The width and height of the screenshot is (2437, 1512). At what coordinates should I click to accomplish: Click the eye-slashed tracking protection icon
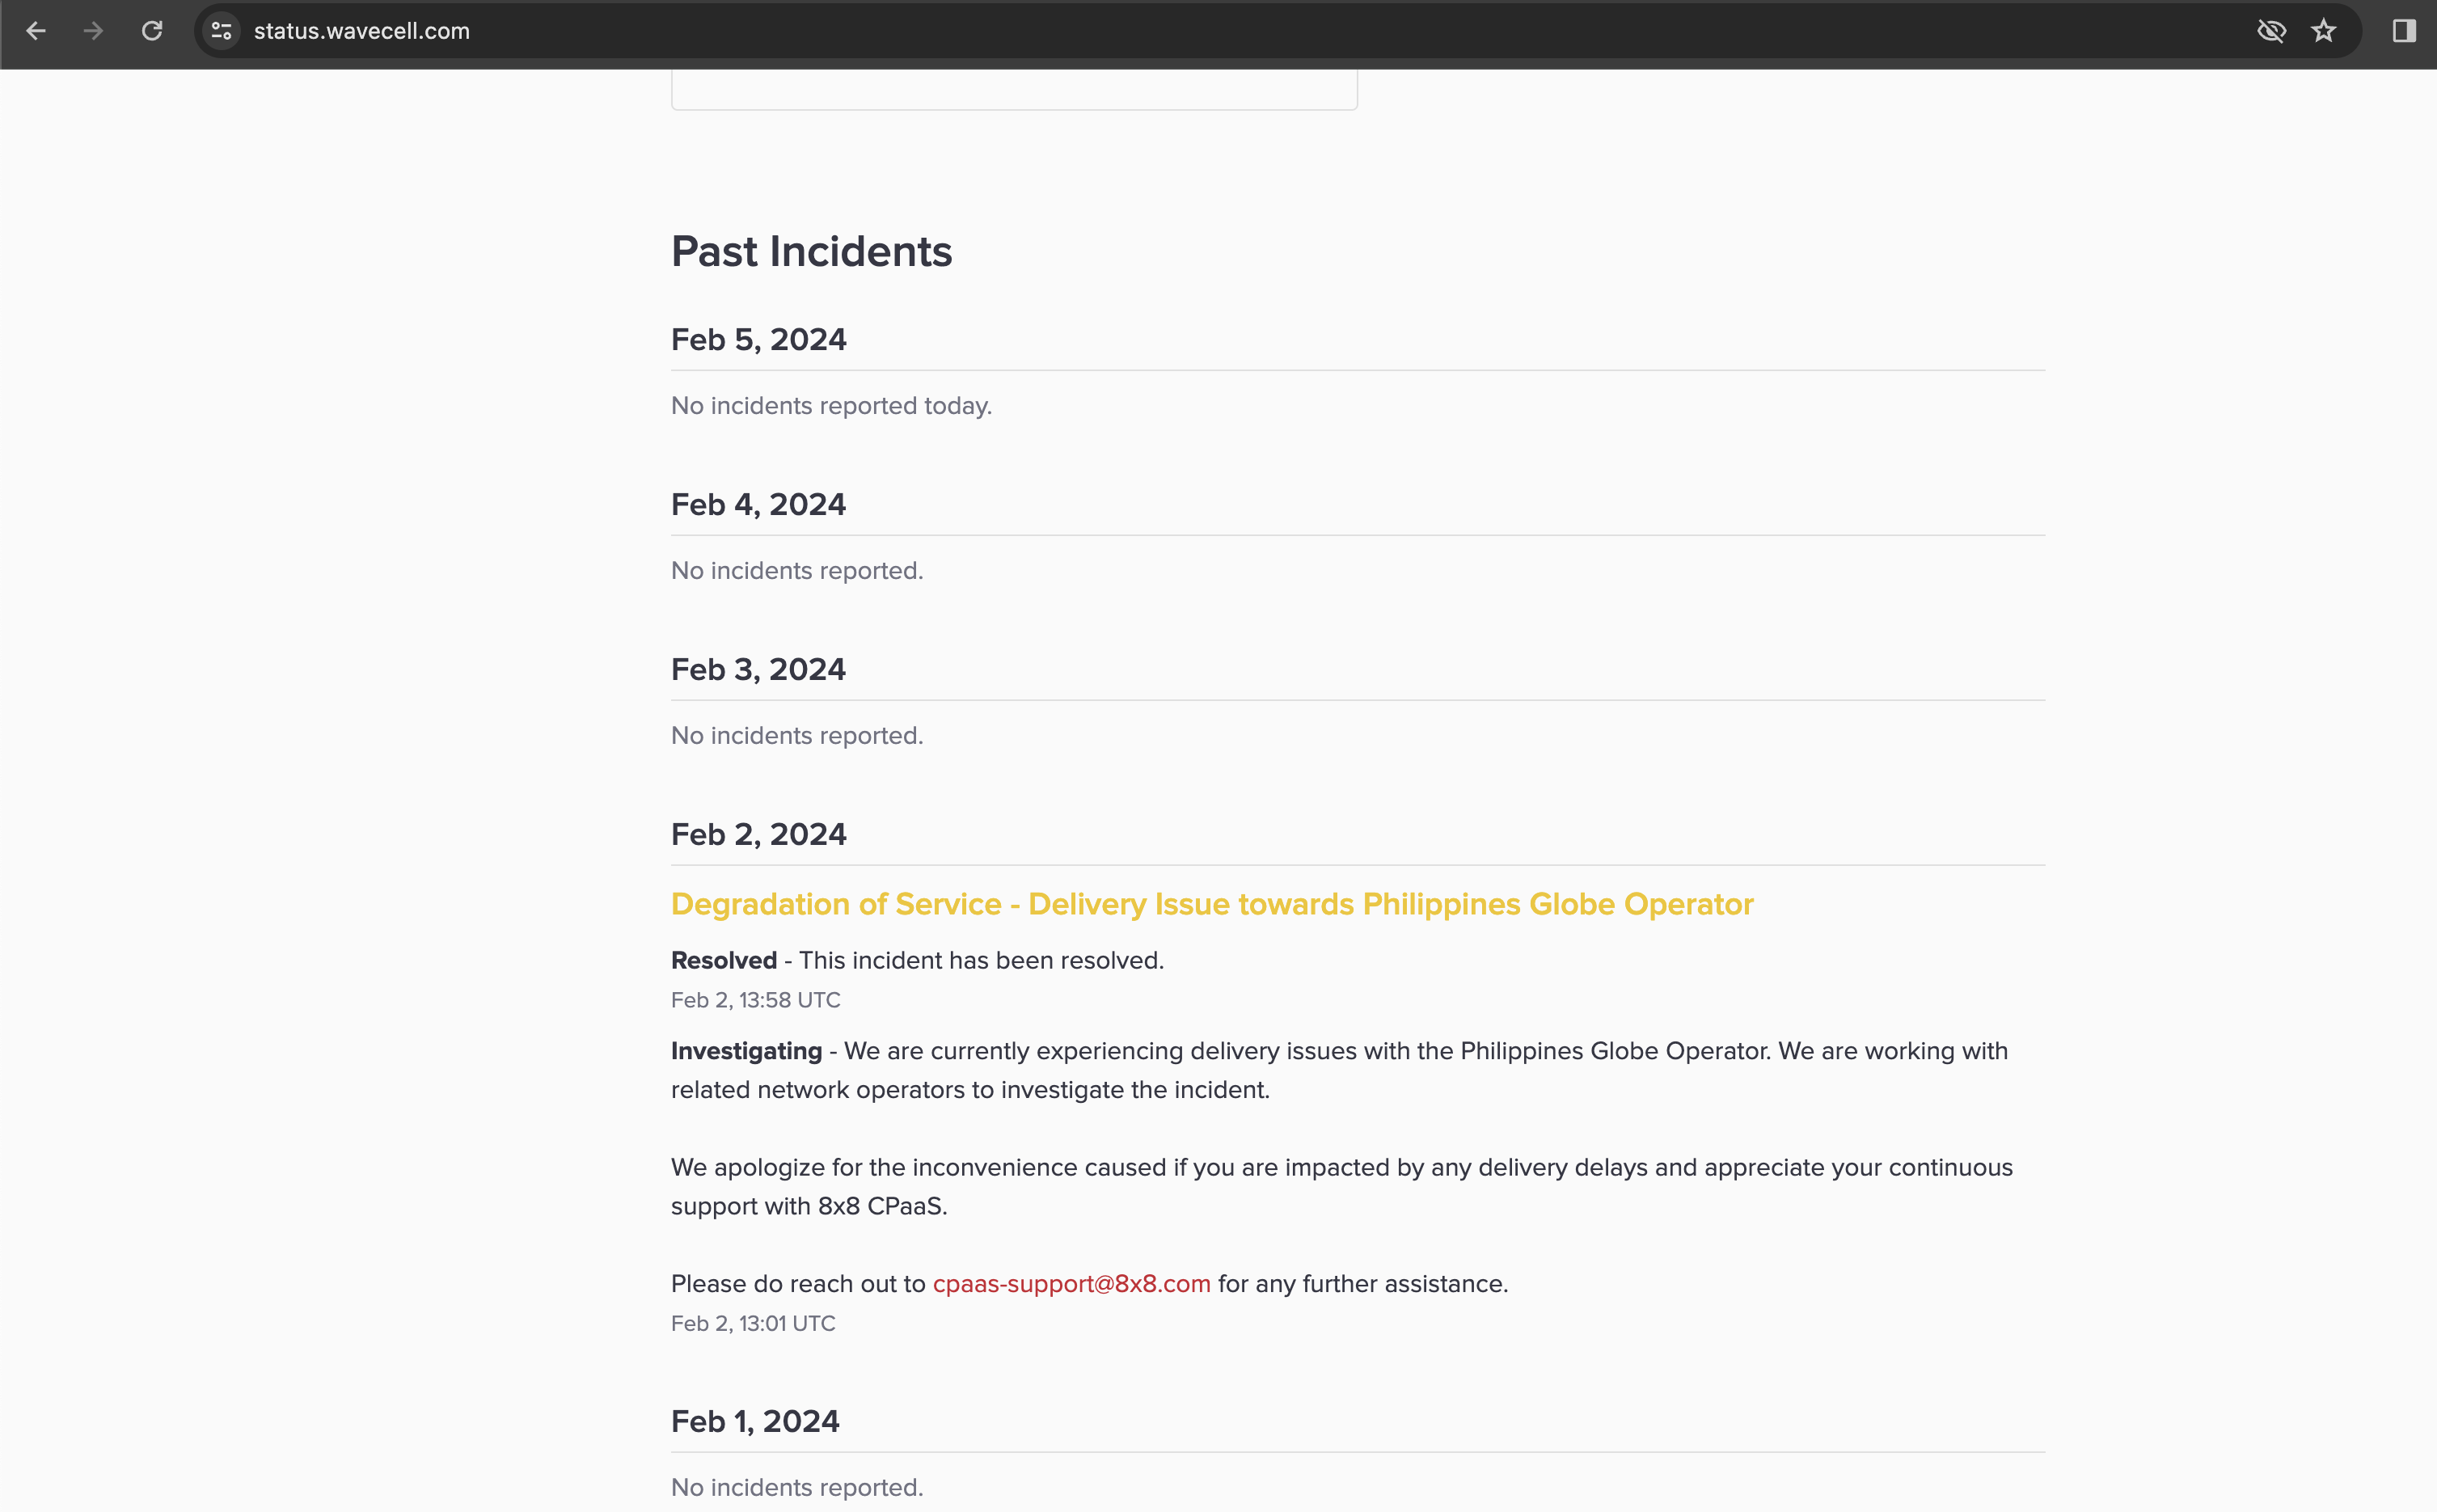pos(2271,31)
